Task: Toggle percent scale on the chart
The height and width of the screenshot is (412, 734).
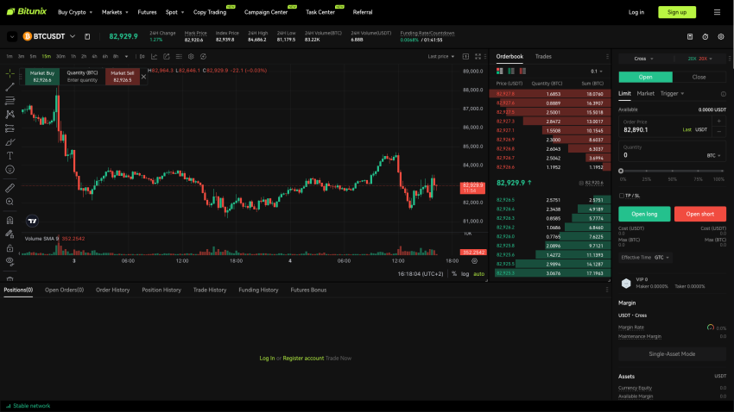Action: tap(454, 274)
